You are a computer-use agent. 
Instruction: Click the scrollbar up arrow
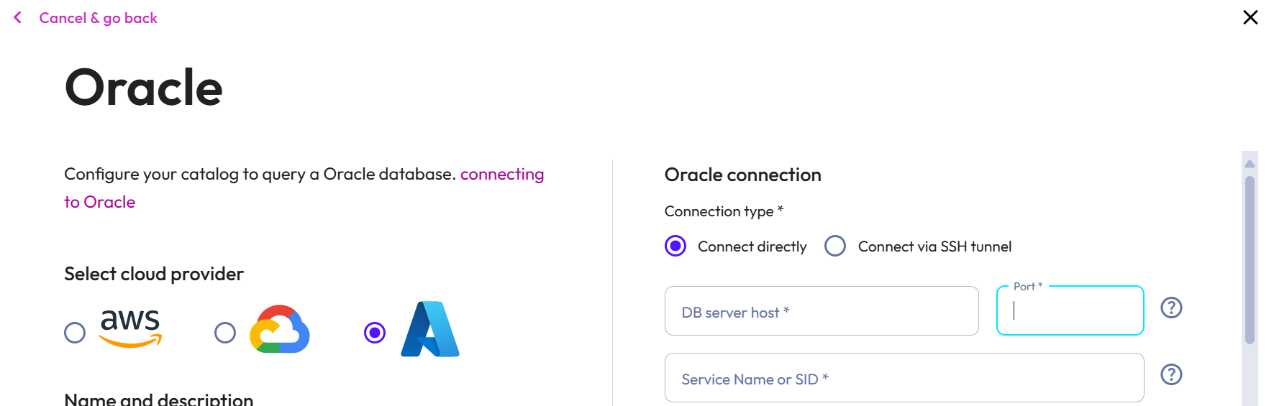pos(1250,164)
